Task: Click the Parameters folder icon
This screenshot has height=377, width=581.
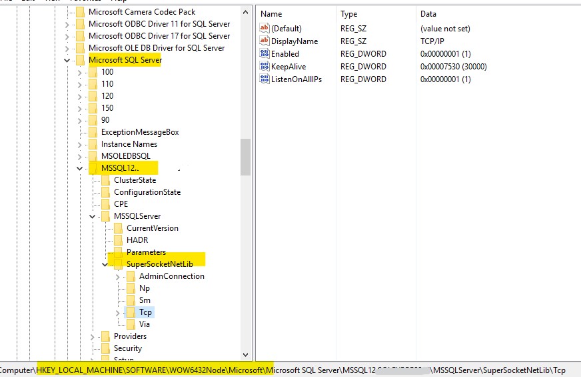Action: coord(118,252)
